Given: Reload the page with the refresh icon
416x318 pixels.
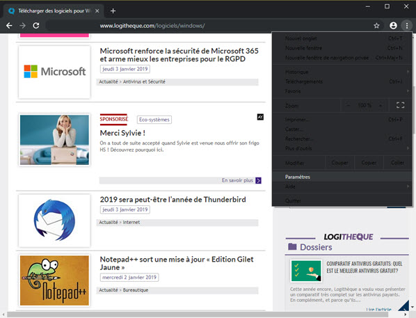Looking at the screenshot, I should tap(36, 26).
